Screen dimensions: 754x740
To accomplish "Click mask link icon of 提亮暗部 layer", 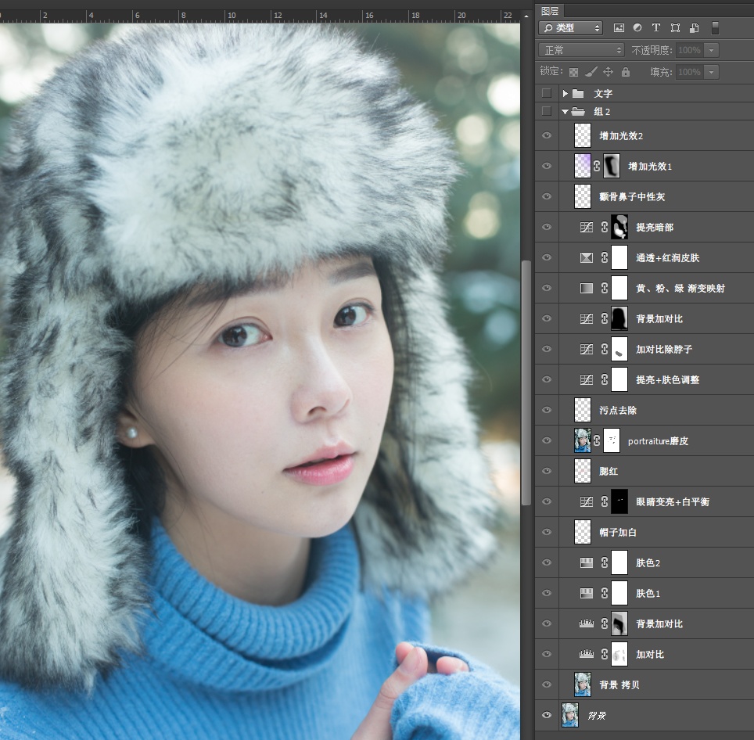I will click(x=605, y=227).
